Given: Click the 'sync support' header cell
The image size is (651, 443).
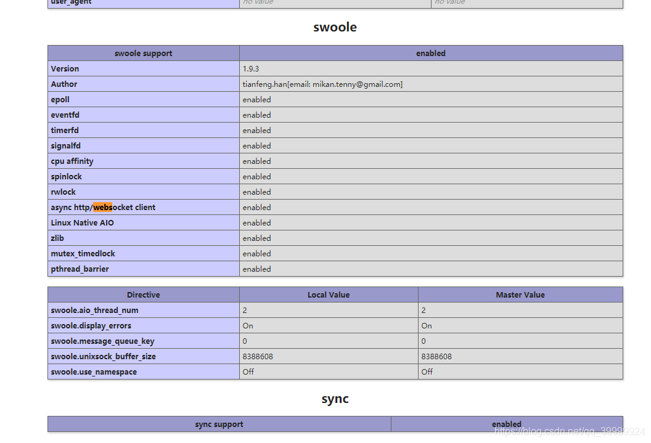Looking at the screenshot, I should point(219,424).
